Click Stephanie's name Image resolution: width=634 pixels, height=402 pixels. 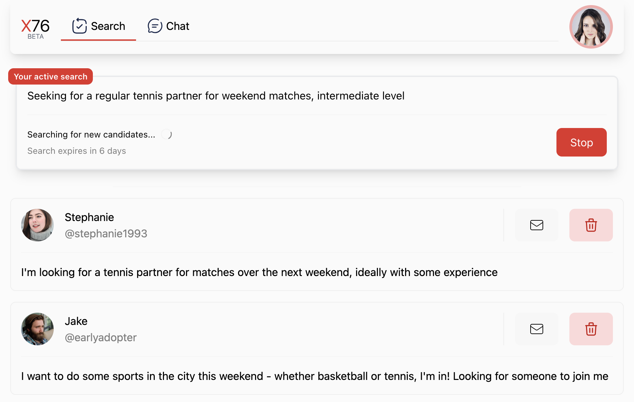(89, 217)
